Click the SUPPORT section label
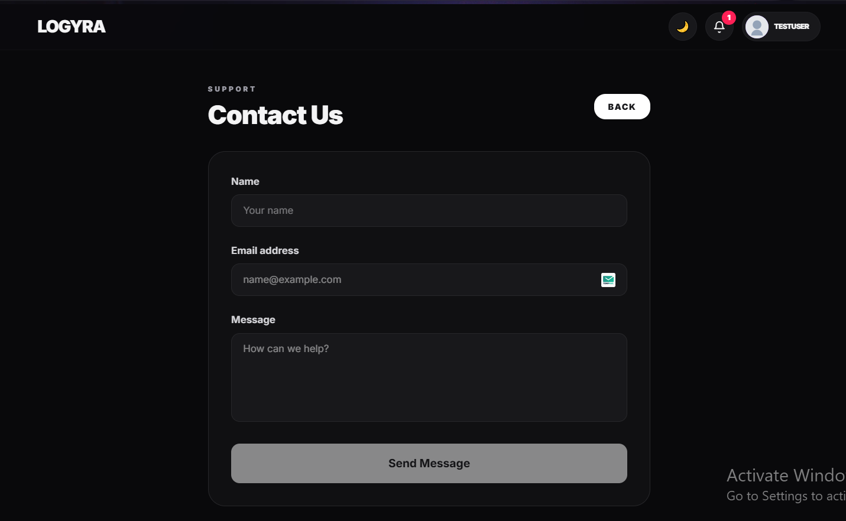846x521 pixels. 232,89
